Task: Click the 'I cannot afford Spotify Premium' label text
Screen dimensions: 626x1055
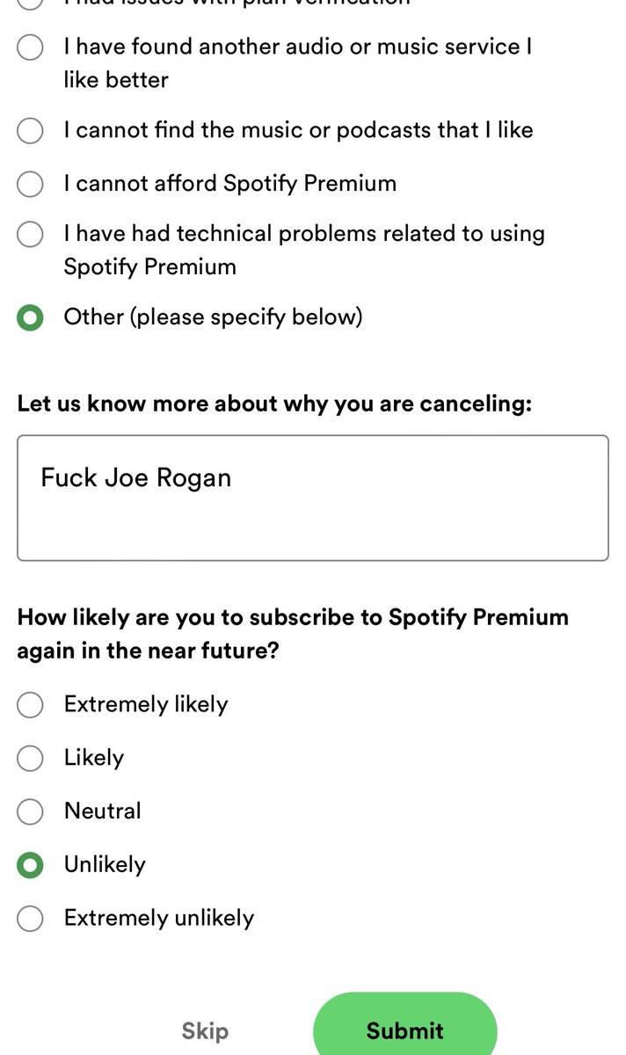Action: (x=230, y=183)
